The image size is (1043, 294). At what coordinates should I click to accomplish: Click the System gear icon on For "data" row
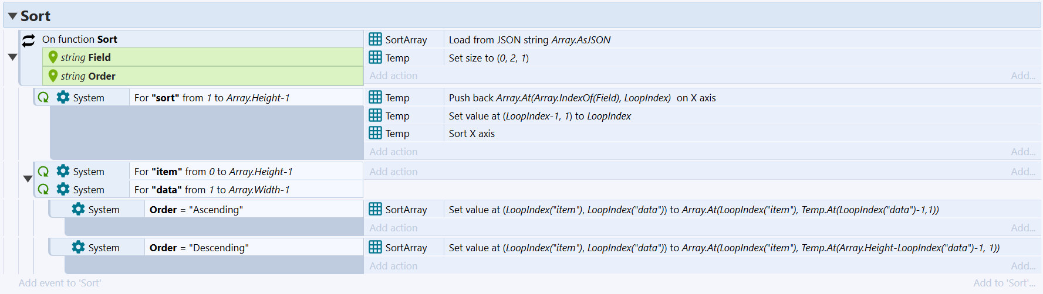63,189
